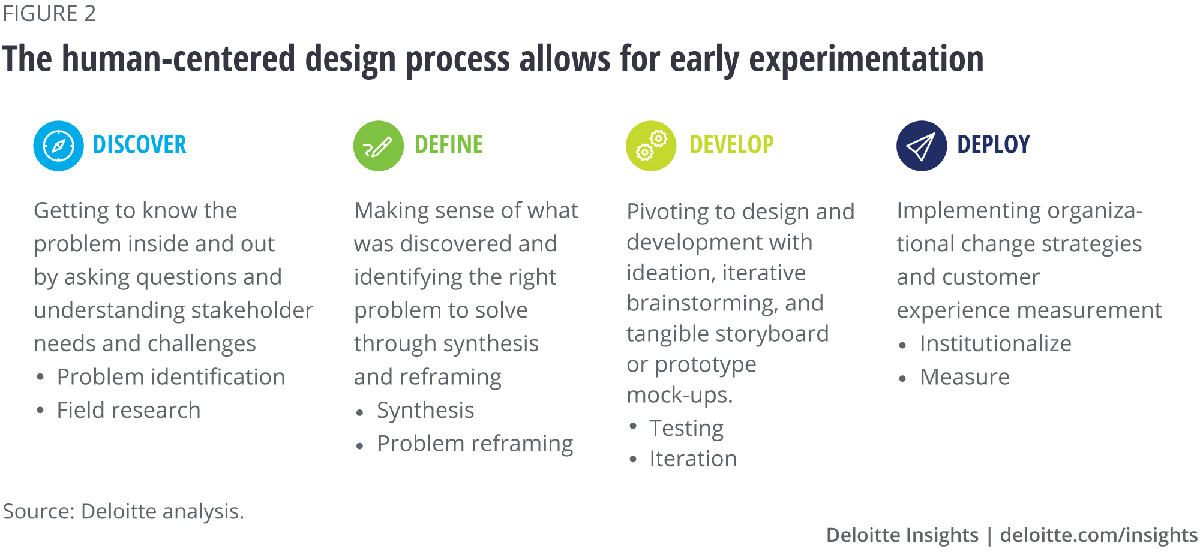Click the Testing bullet item

686,428
